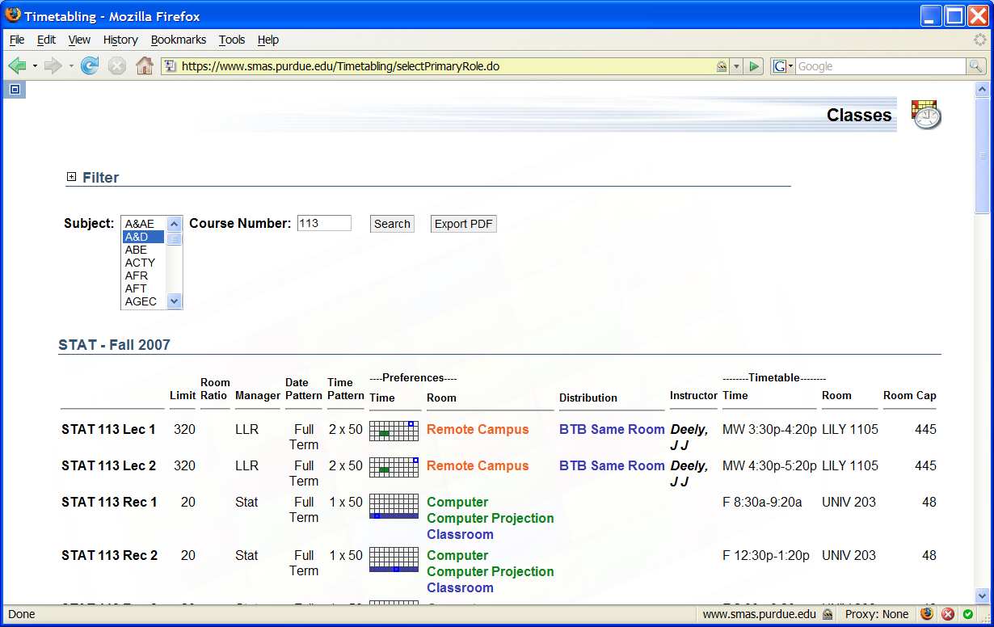Viewport: 994px width, 627px height.
Task: Click the padlock icon in status bar
Action: click(x=827, y=614)
